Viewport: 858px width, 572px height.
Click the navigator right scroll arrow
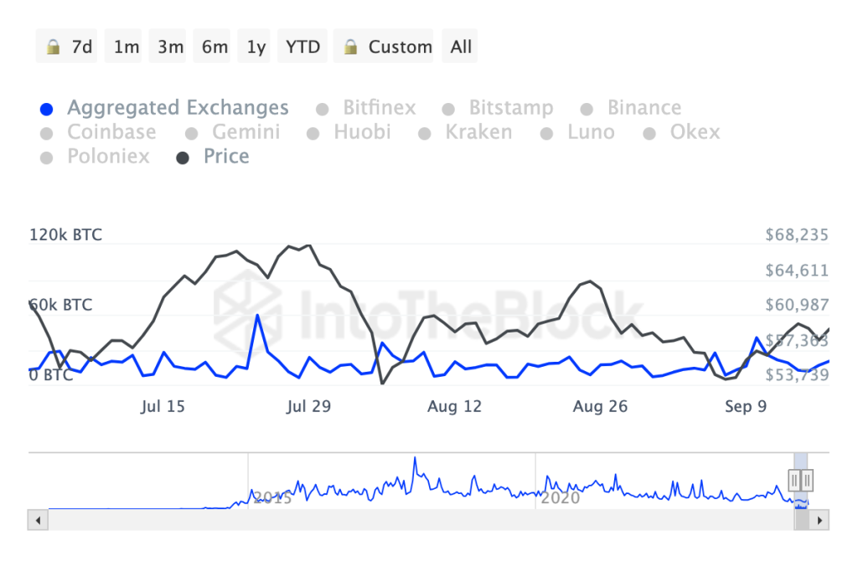pyautogui.click(x=821, y=520)
